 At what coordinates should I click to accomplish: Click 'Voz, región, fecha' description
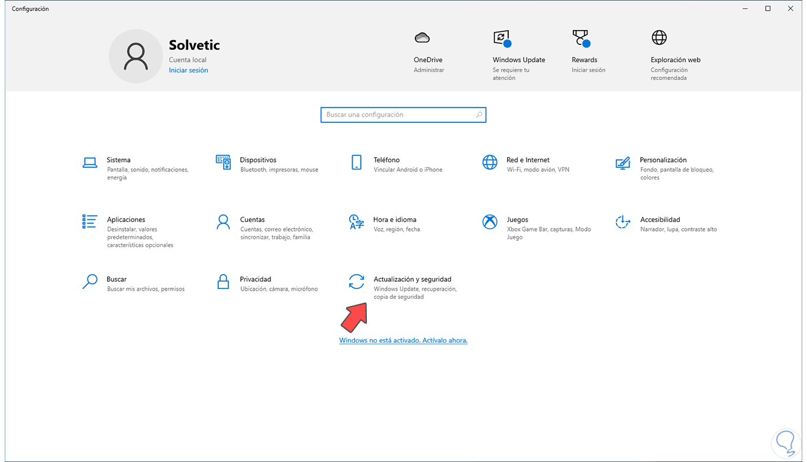397,230
